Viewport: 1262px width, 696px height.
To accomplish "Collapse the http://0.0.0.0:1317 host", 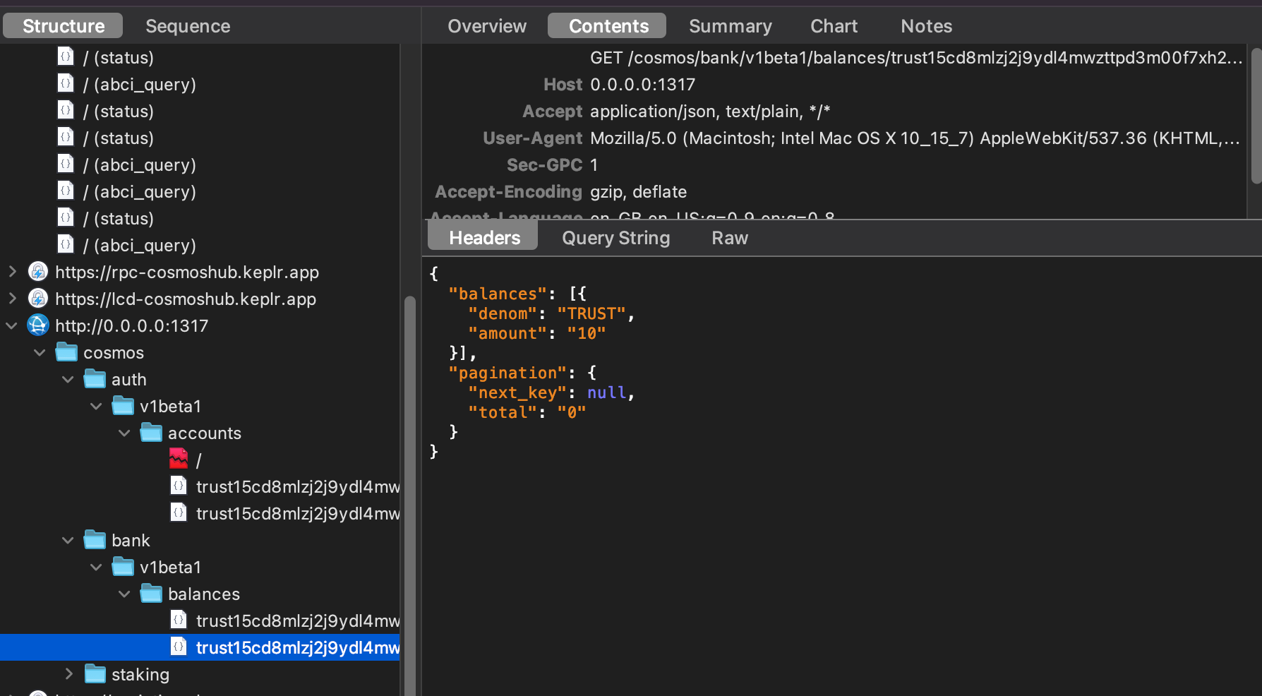I will click(x=12, y=325).
